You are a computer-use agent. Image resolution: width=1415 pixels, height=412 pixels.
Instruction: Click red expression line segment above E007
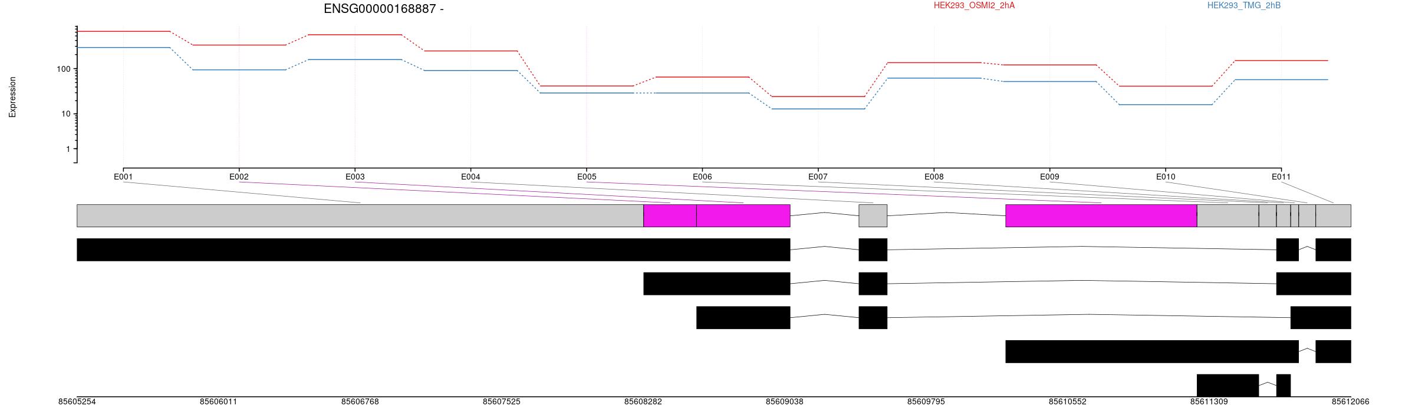pyautogui.click(x=818, y=97)
